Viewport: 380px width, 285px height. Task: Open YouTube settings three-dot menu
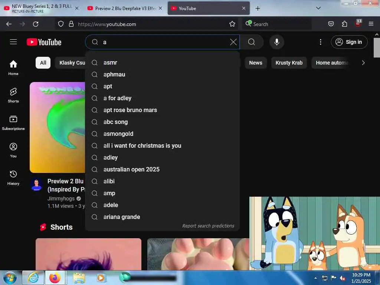point(320,42)
